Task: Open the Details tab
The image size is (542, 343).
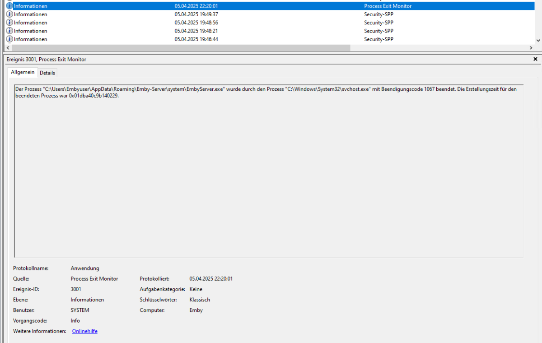Action: click(47, 73)
